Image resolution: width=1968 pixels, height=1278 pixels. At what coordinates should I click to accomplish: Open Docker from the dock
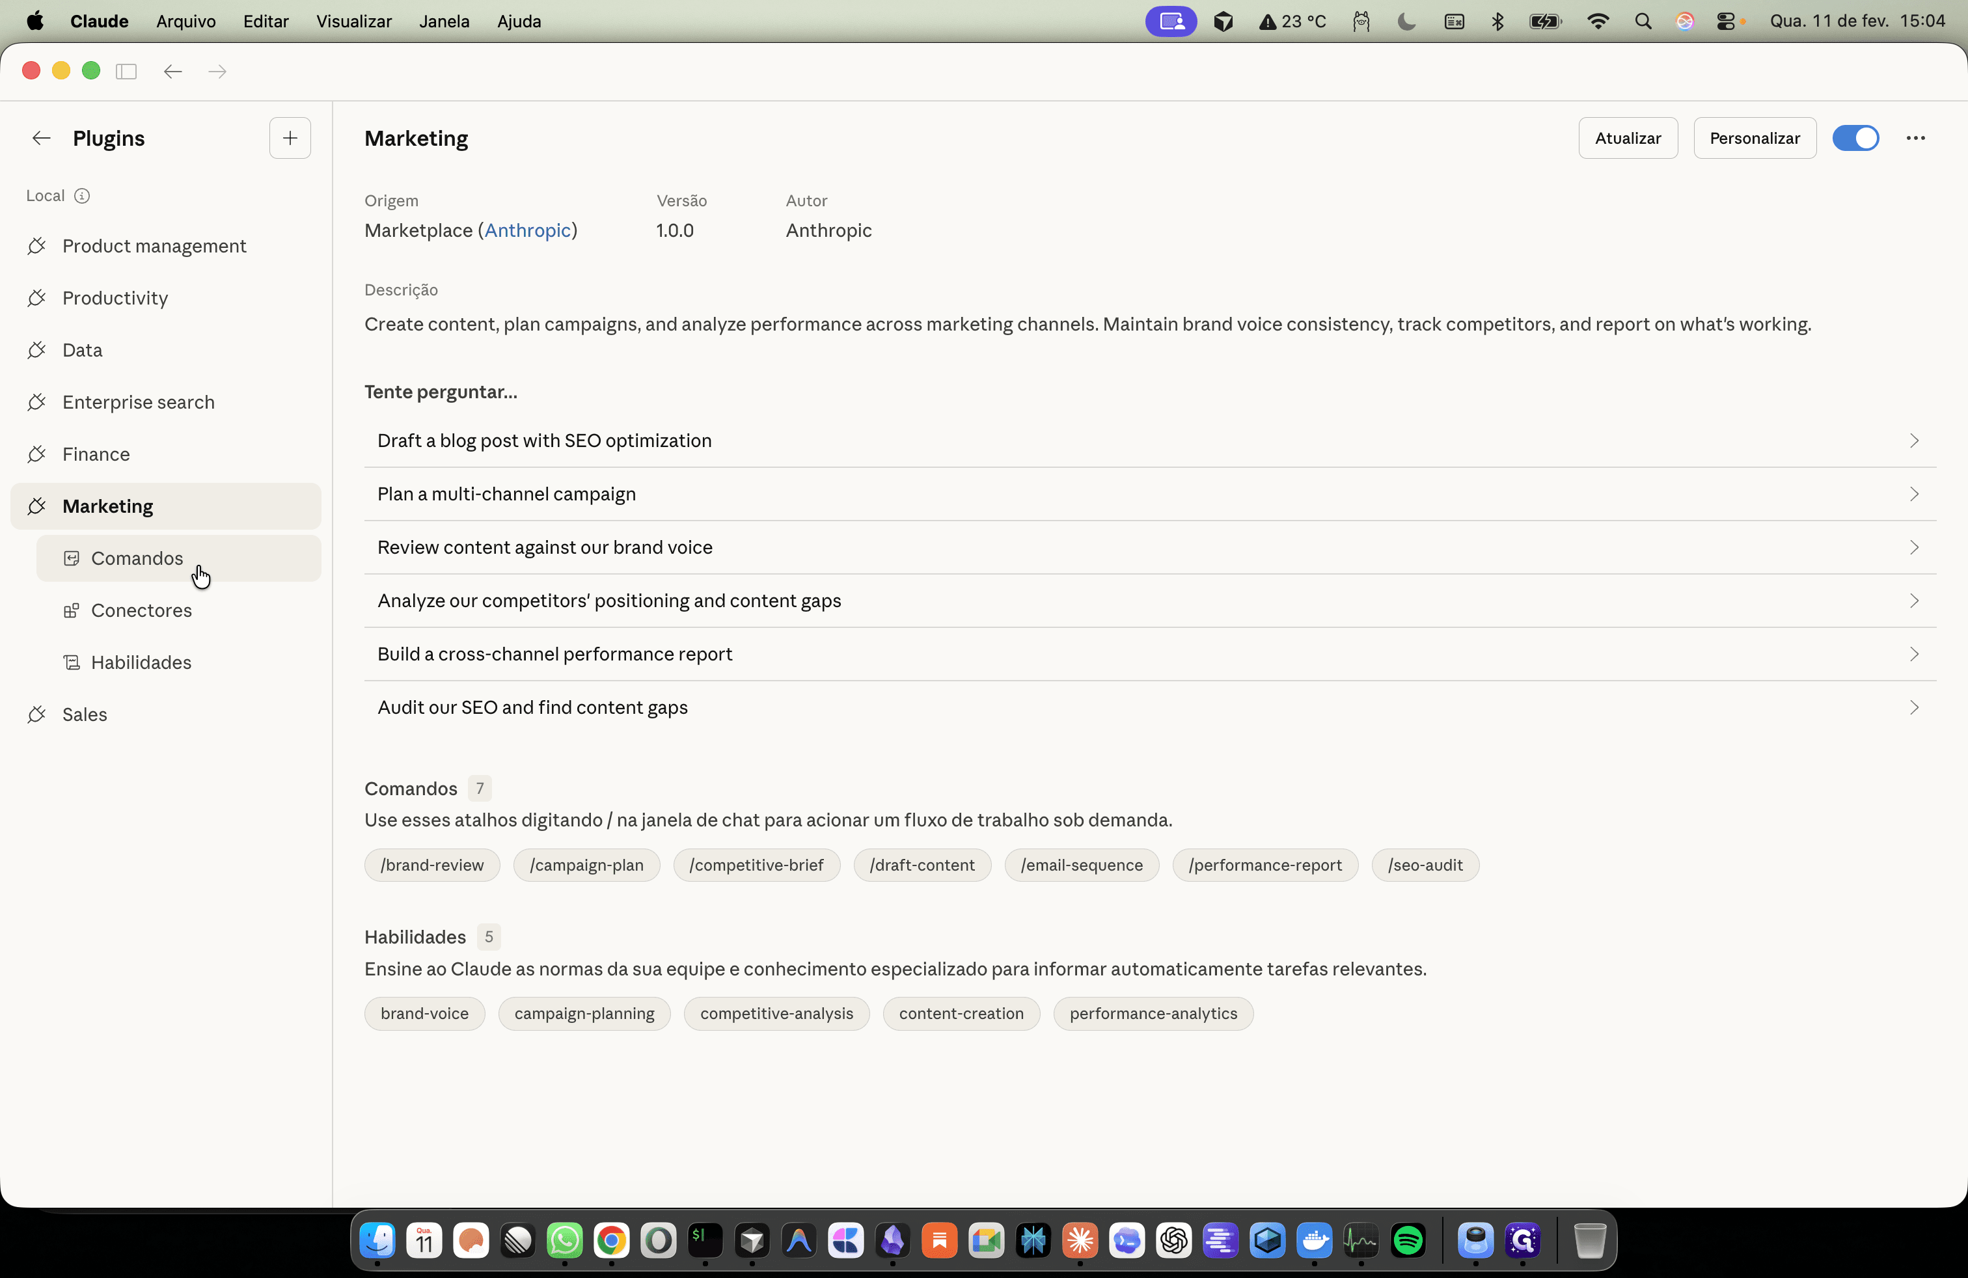coord(1314,1240)
